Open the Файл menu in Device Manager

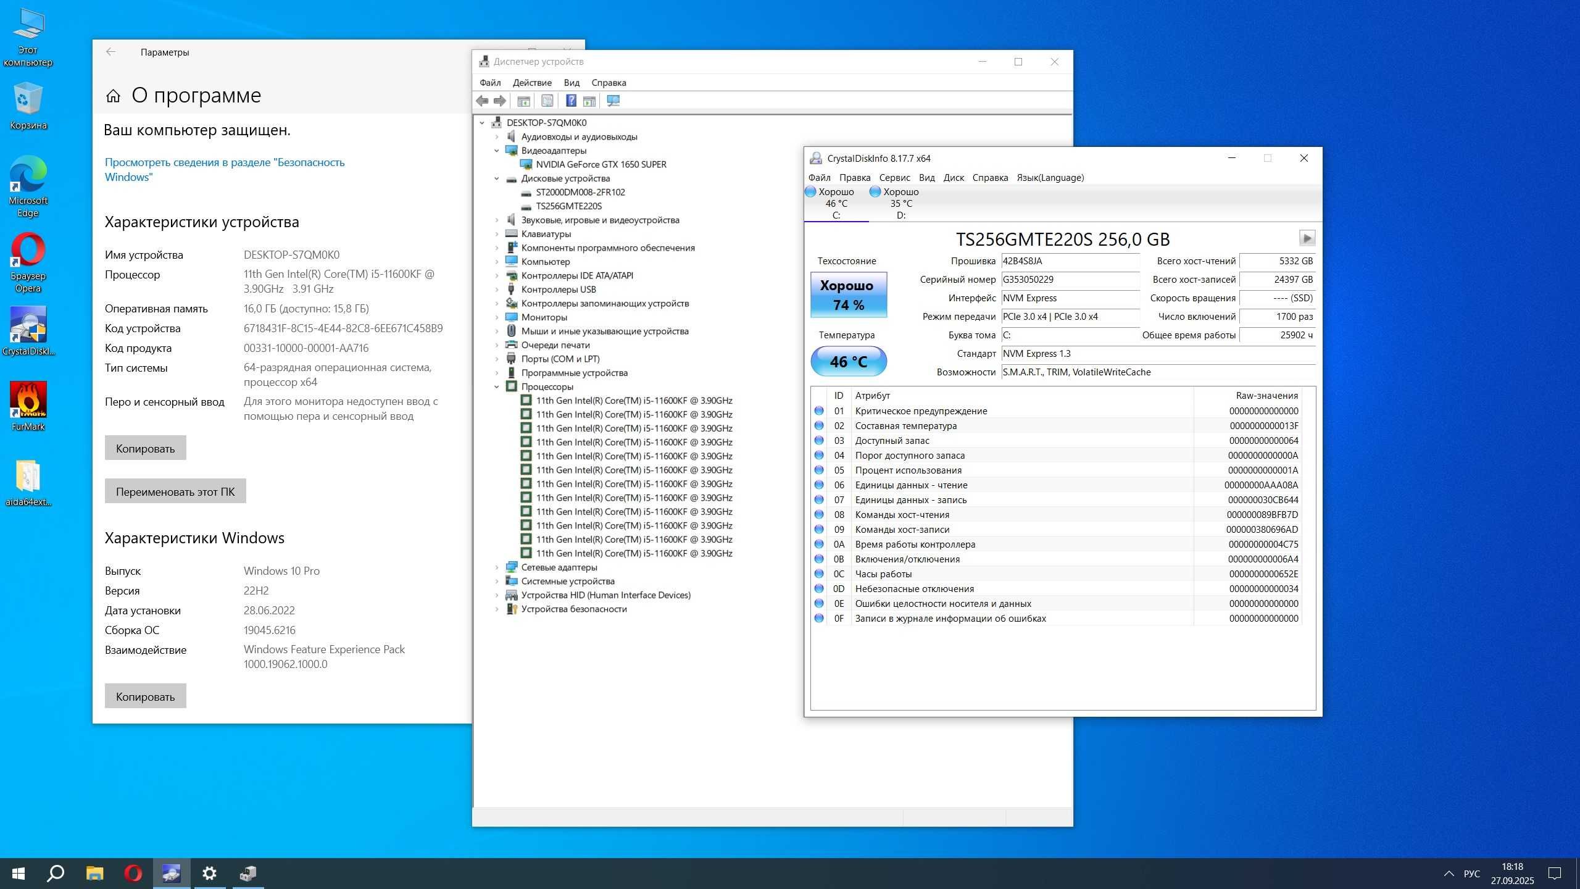[x=490, y=83]
